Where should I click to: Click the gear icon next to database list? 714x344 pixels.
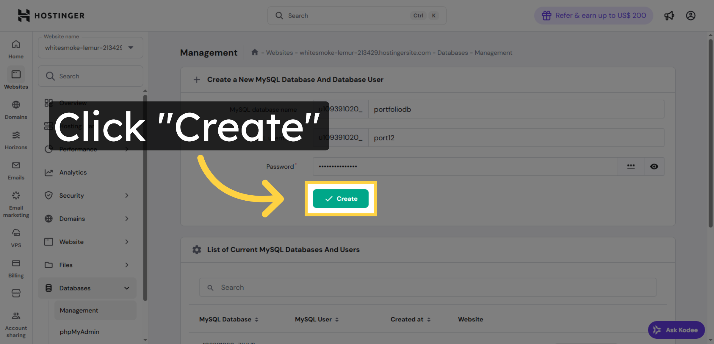[x=196, y=250]
